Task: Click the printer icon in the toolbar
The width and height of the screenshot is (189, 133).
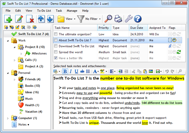Action: (x=118, y=19)
